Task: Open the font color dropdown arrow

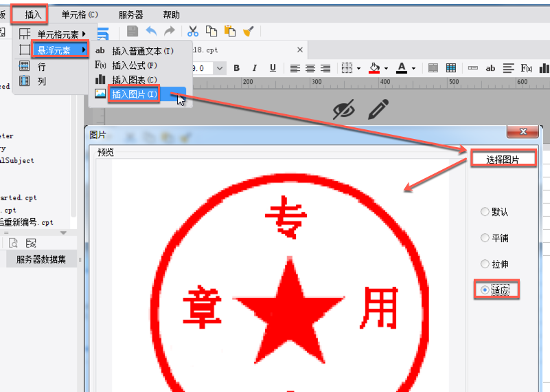Action: [x=413, y=69]
